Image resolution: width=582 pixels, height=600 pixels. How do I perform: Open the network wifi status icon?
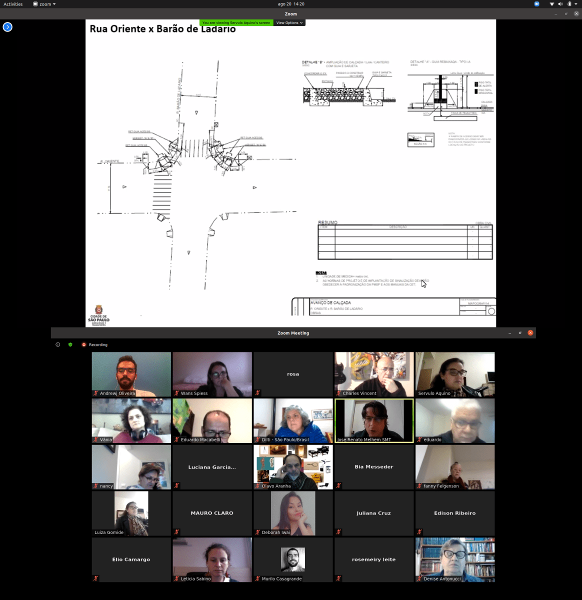coord(551,4)
